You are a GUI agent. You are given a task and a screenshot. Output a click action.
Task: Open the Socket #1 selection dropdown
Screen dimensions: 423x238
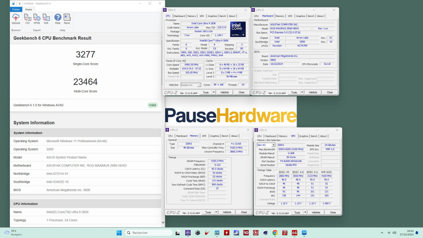191,85
